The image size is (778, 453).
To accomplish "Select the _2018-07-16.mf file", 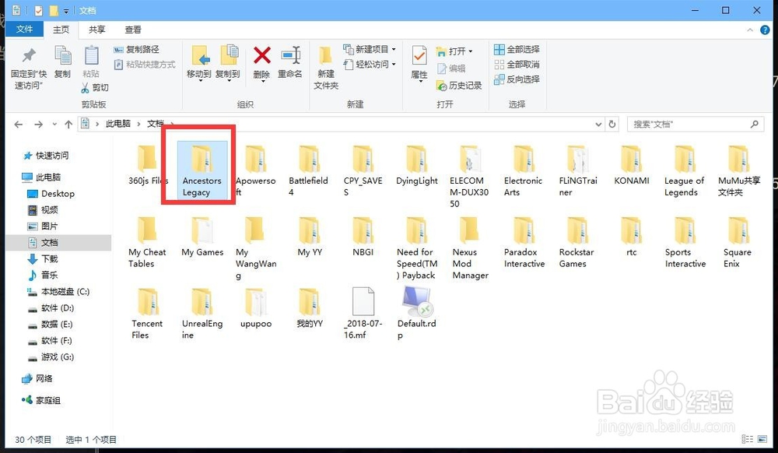I will pyautogui.click(x=363, y=314).
